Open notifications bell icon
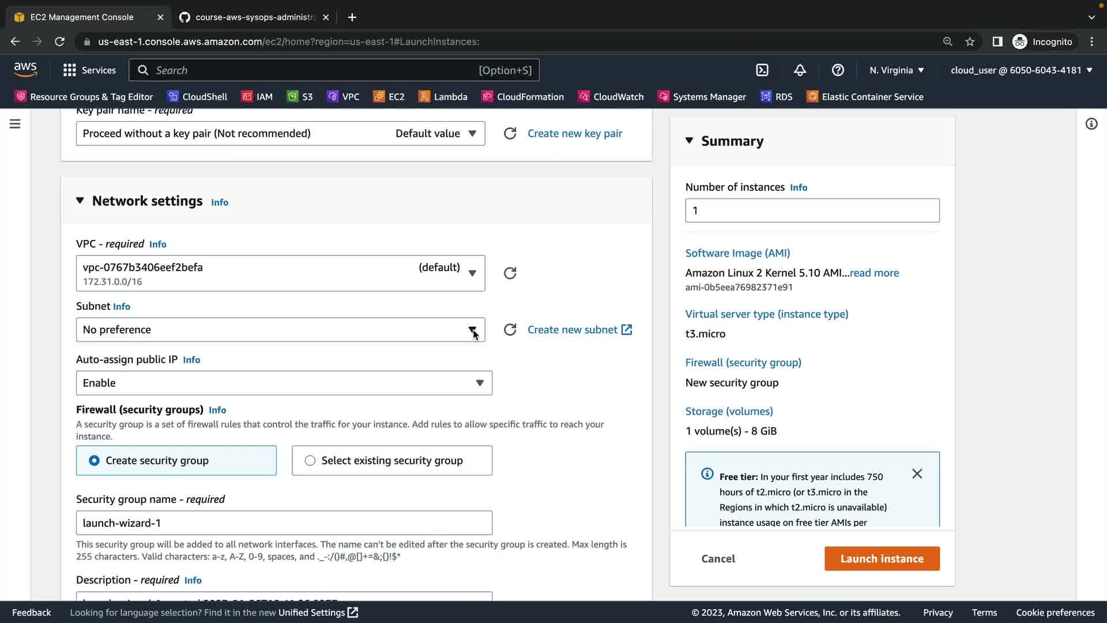1107x623 pixels. click(x=800, y=70)
